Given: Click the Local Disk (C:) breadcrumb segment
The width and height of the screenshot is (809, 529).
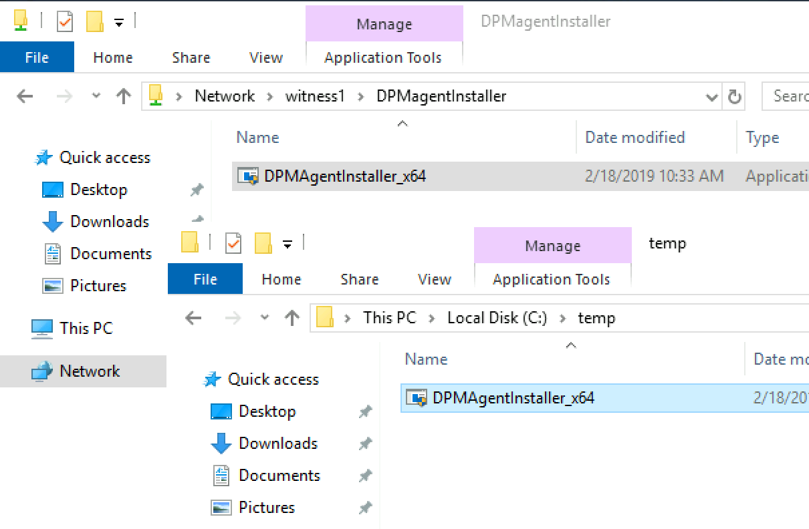Looking at the screenshot, I should [x=497, y=318].
